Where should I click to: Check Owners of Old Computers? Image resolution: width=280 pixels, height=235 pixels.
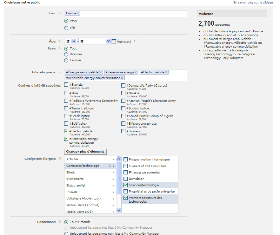(126, 166)
